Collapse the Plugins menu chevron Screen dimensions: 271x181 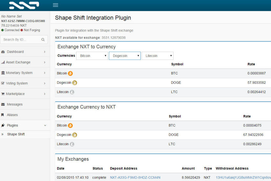pyautogui.click(x=45, y=125)
